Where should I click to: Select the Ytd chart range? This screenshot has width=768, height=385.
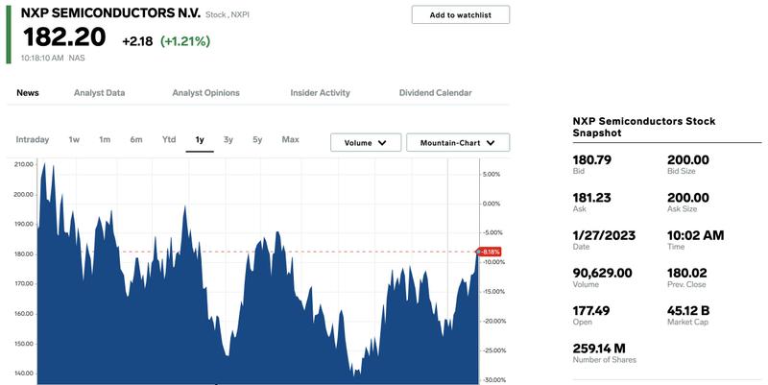(169, 139)
